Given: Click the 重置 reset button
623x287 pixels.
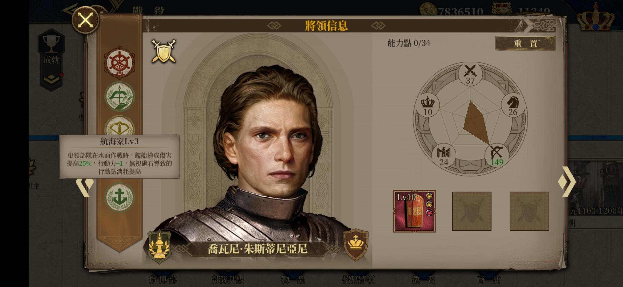Looking at the screenshot, I should click(x=525, y=43).
